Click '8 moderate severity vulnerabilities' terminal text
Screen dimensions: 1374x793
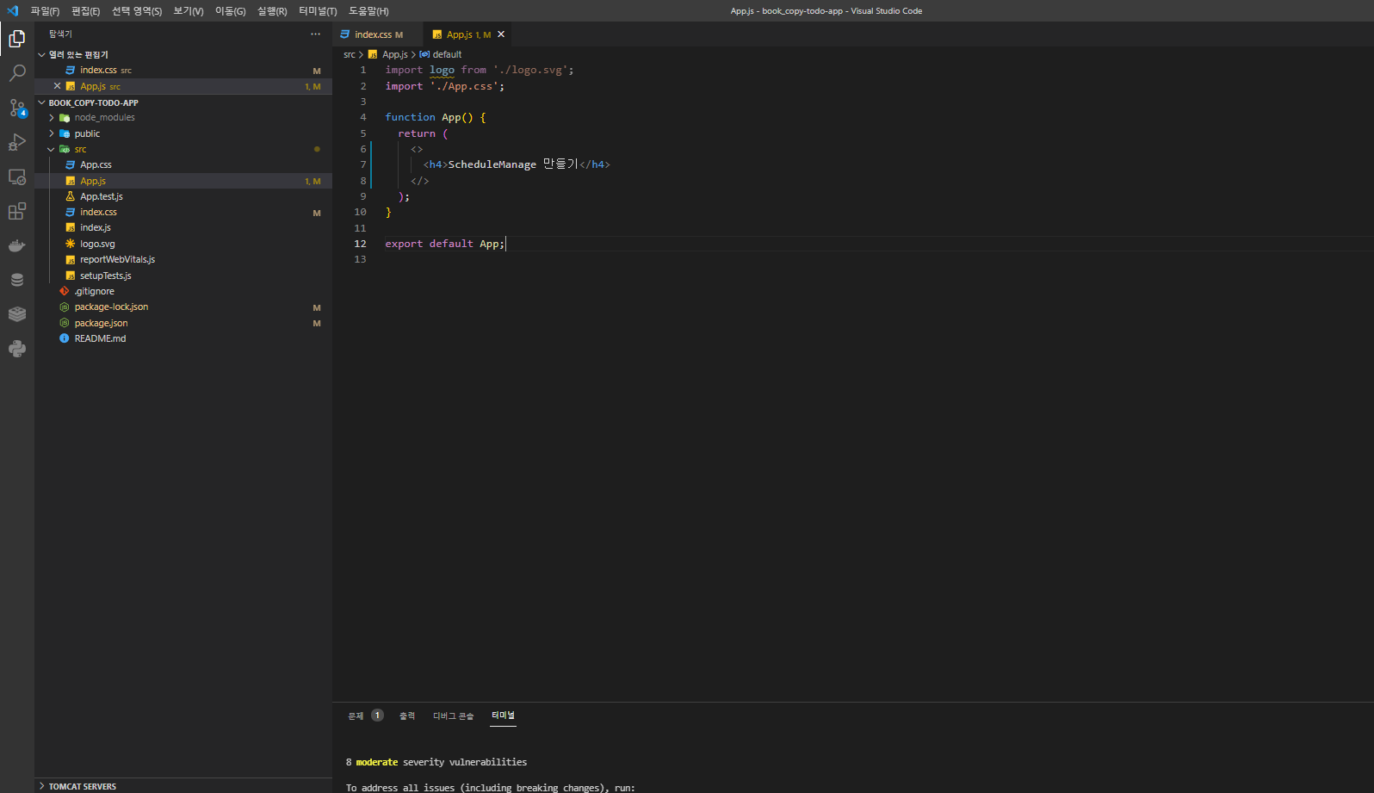coord(436,762)
